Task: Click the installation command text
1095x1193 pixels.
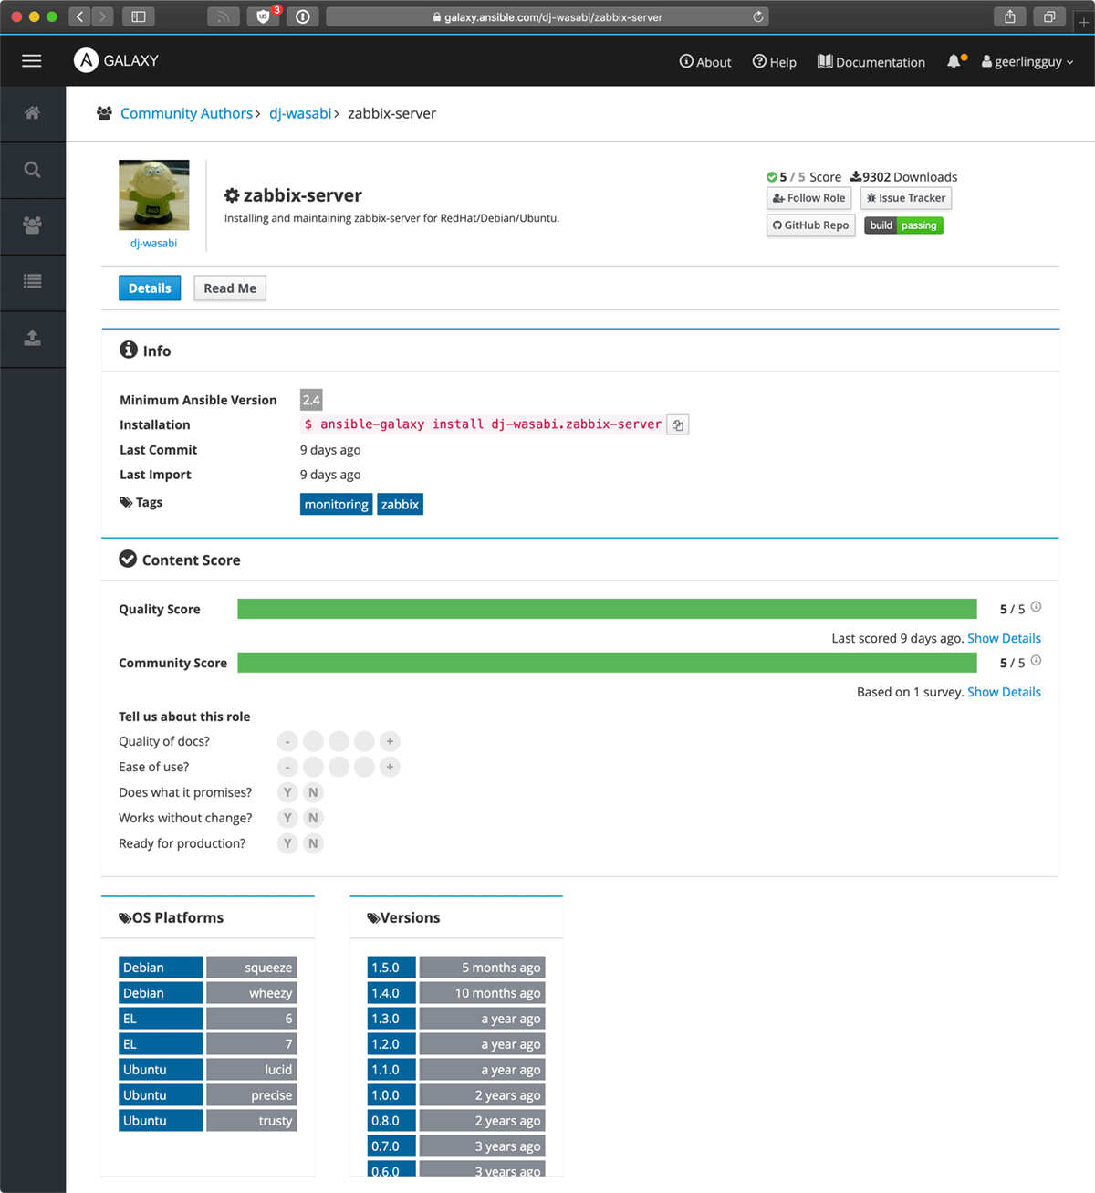Action: (x=483, y=424)
